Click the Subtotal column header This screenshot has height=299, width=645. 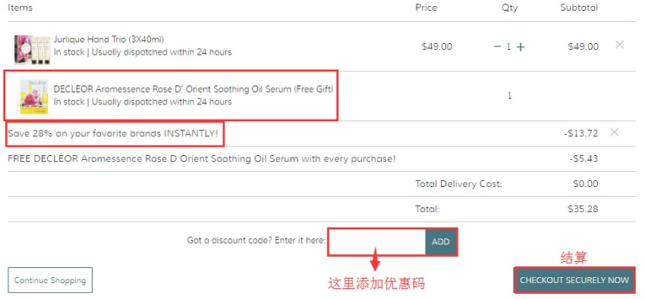(579, 8)
